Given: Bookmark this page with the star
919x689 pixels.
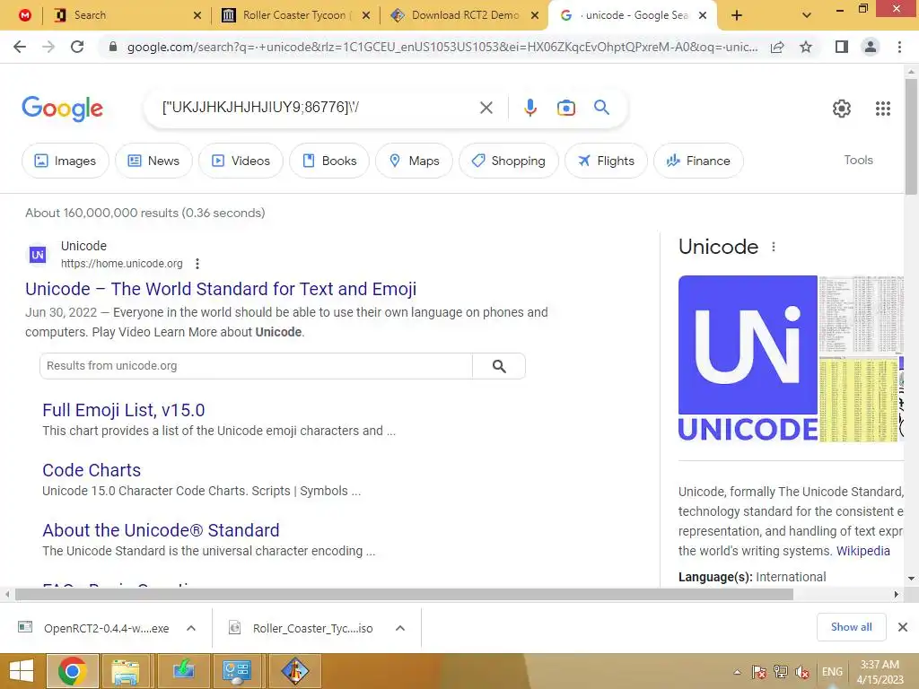Looking at the screenshot, I should coord(806,47).
